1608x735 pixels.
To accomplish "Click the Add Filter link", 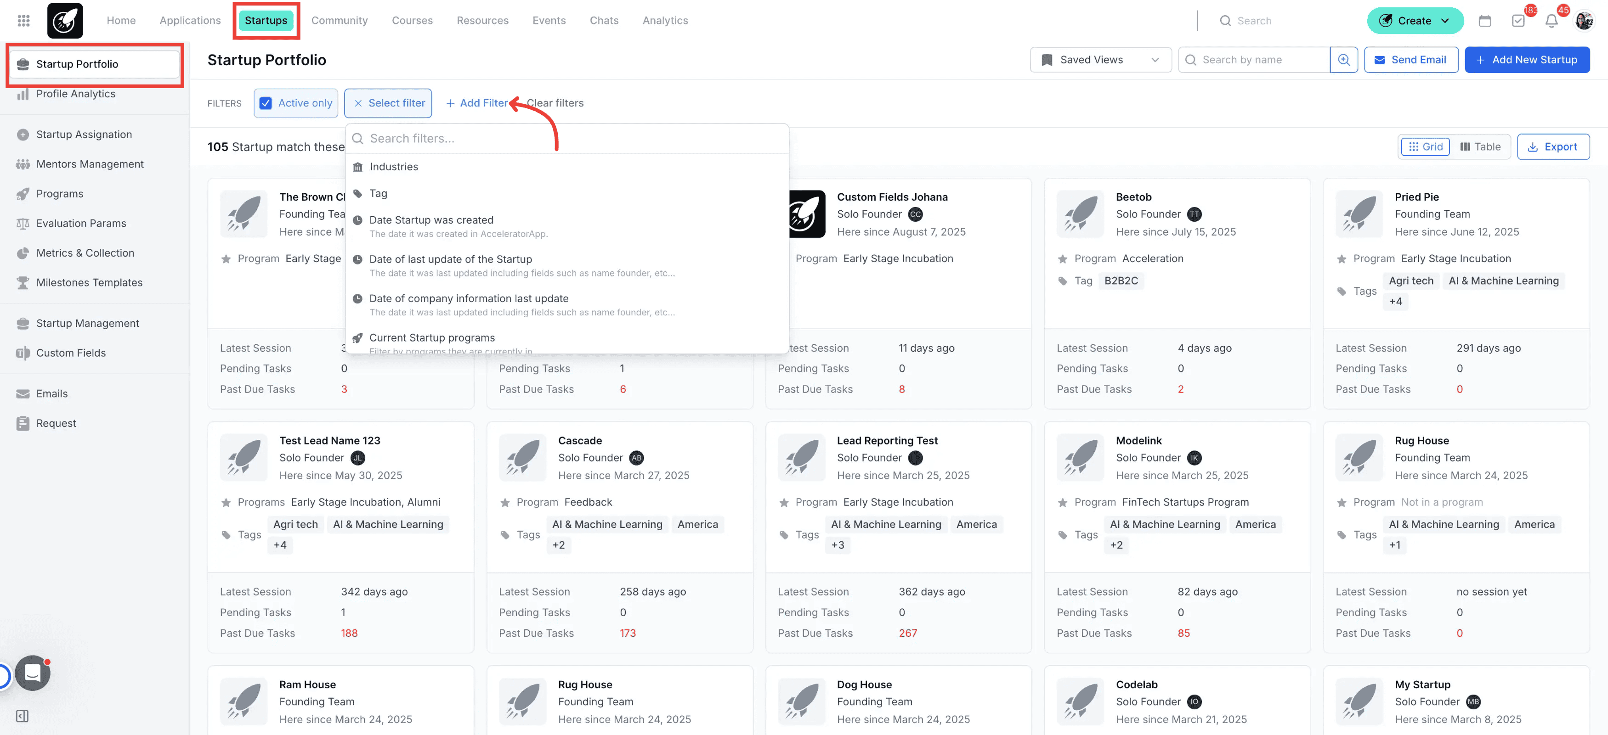I will pos(477,103).
